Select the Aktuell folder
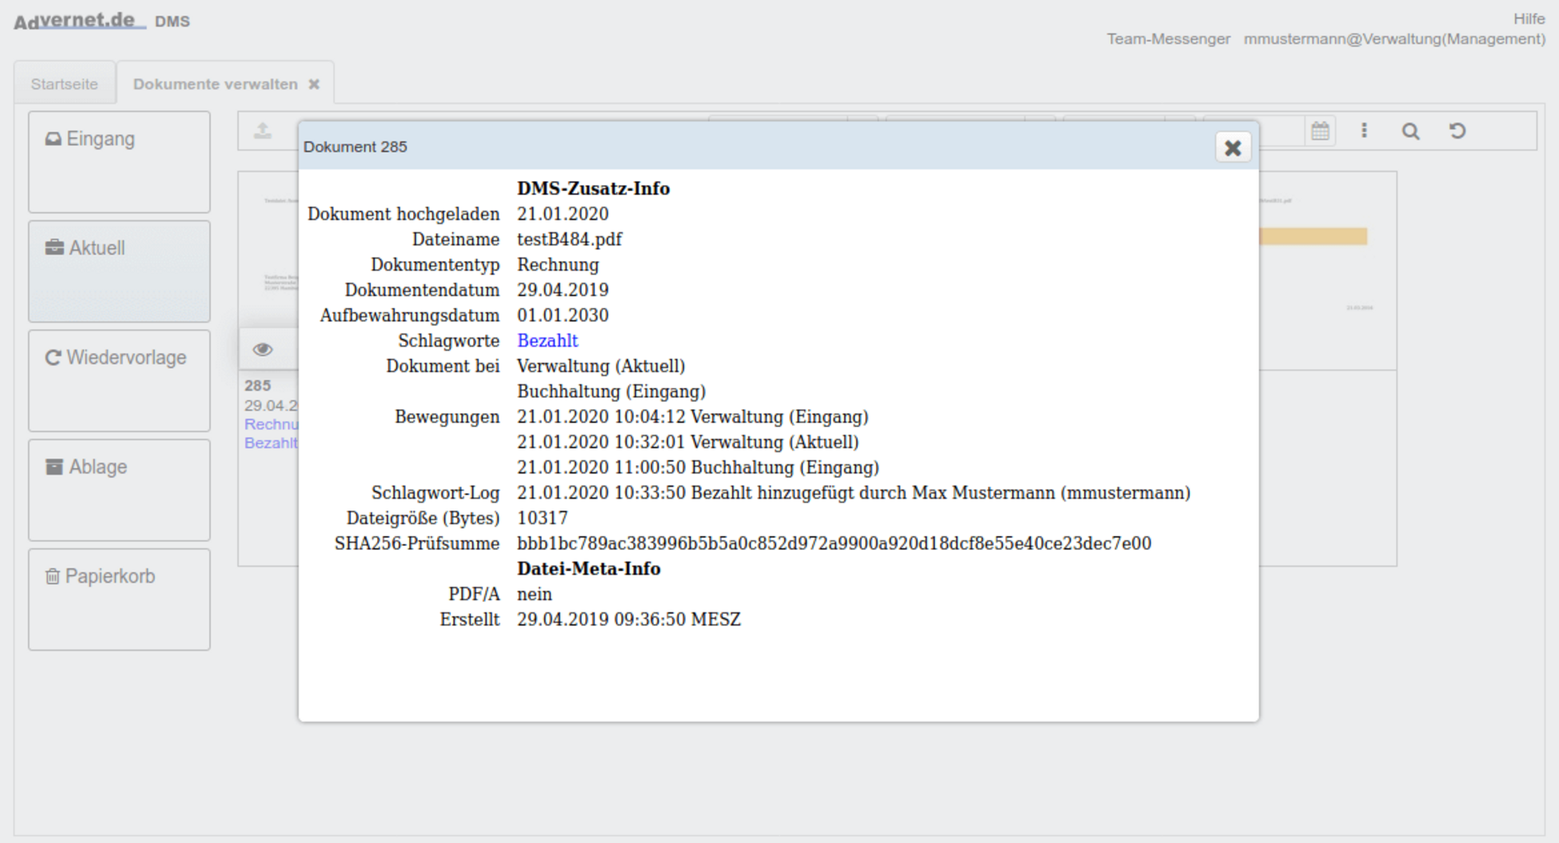Image resolution: width=1559 pixels, height=843 pixels. coord(119,271)
